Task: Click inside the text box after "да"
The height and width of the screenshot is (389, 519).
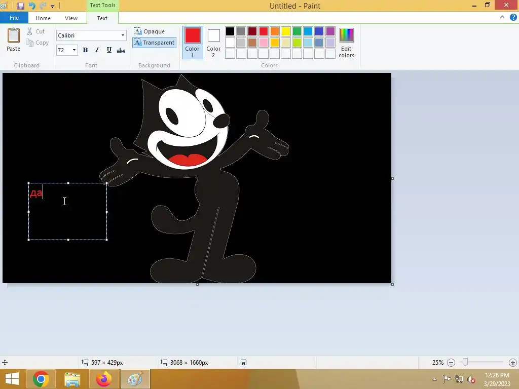Action: point(44,192)
